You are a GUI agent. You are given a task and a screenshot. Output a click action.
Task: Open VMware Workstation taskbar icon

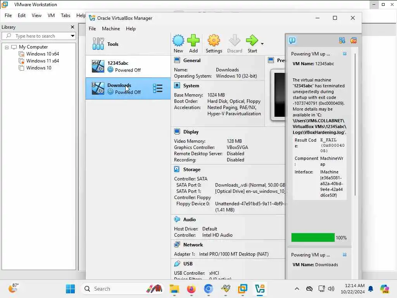pos(243,289)
